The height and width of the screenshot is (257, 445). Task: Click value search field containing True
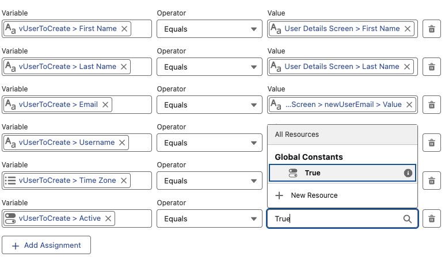[334, 219]
